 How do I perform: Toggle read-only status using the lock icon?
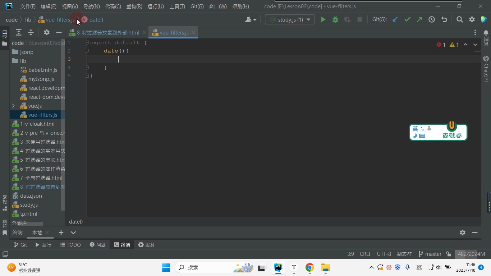(449, 254)
